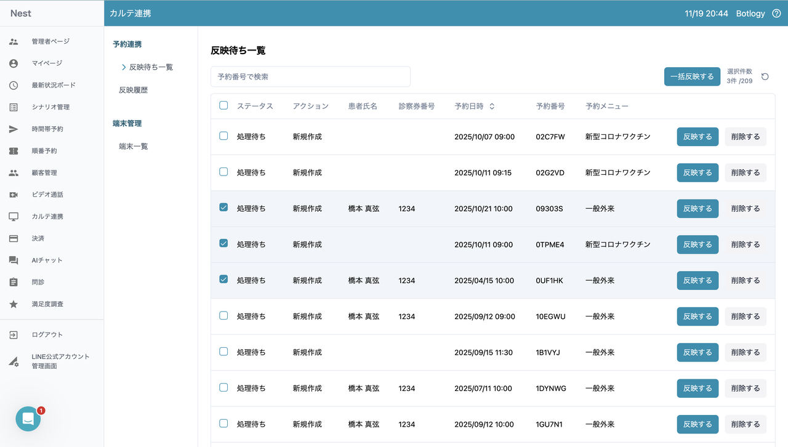Click the 時間帯予約 send icon
The width and height of the screenshot is (788, 447).
(14, 129)
